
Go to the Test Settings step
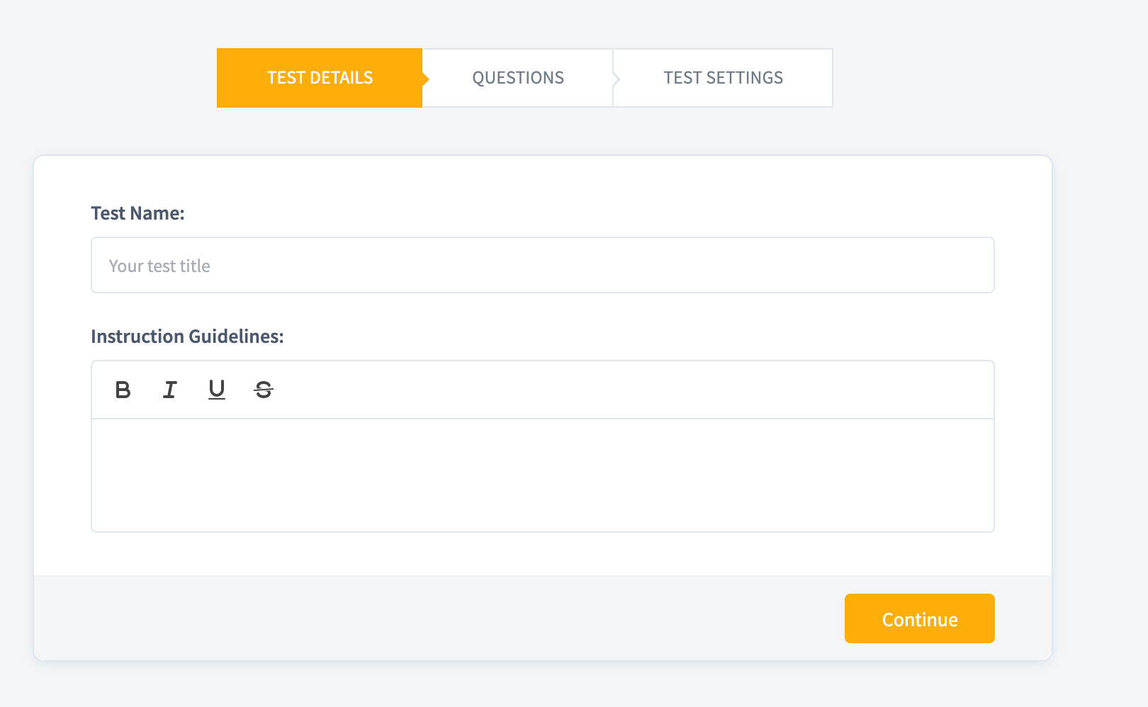click(723, 78)
